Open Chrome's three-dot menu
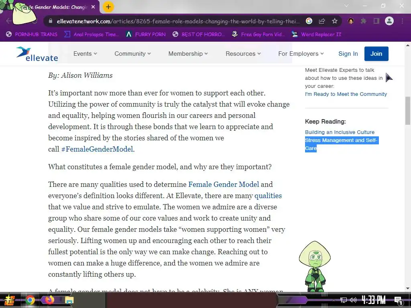 [402, 21]
